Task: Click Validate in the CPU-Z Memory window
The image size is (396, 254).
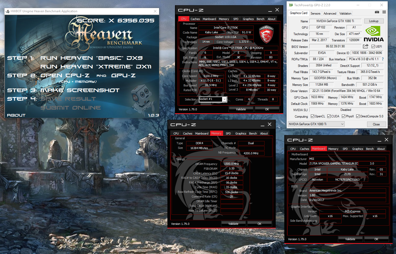Action: coord(233,224)
